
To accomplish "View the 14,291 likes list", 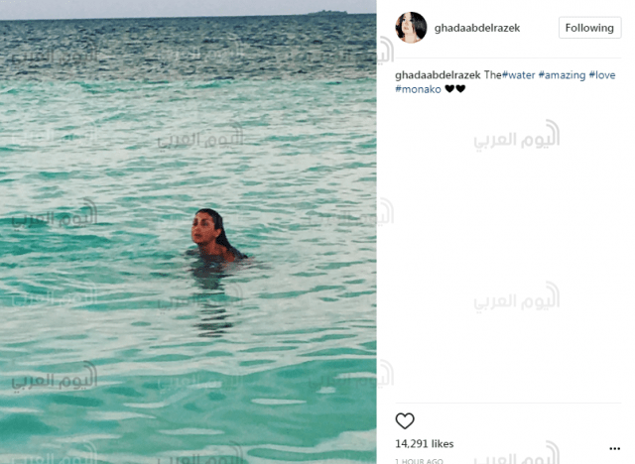I will pos(424,444).
